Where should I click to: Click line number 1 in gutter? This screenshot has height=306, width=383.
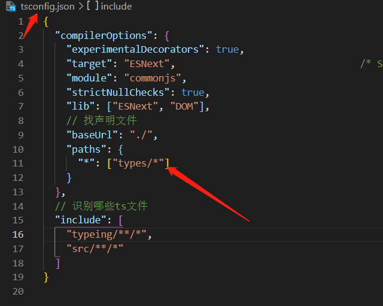[x=21, y=22]
